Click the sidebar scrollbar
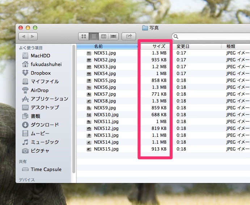250x205 pixels. [x=74, y=109]
